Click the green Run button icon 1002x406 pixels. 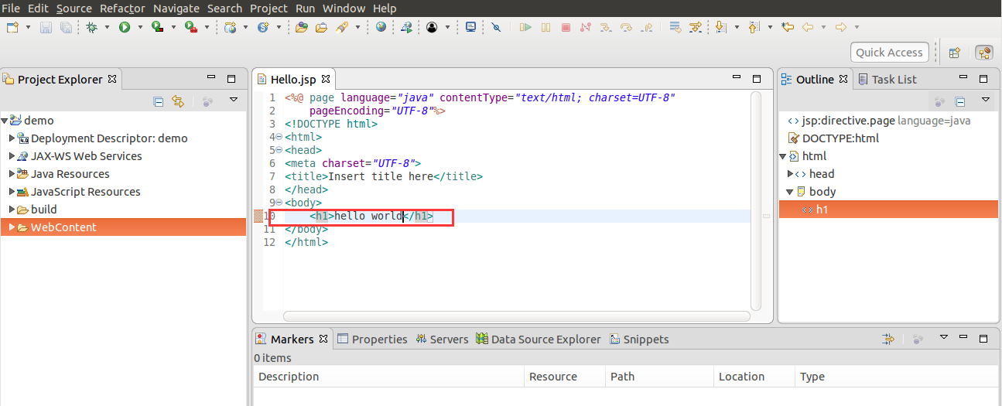pos(125,27)
